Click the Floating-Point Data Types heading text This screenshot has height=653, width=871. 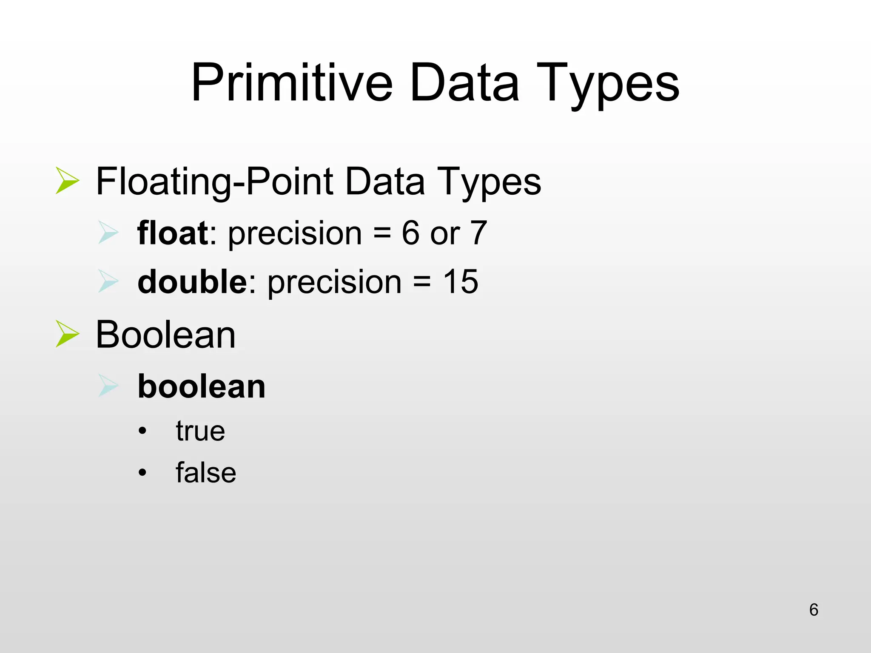click(318, 182)
